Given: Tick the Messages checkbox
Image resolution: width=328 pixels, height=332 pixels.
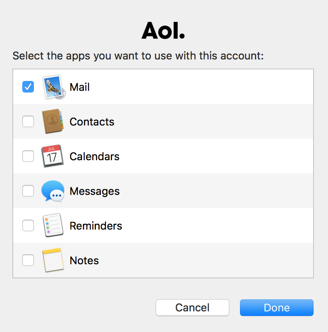Looking at the screenshot, I should (x=28, y=191).
